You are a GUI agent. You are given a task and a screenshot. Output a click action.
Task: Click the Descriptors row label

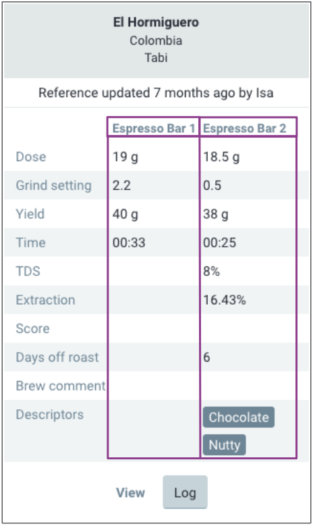[50, 415]
